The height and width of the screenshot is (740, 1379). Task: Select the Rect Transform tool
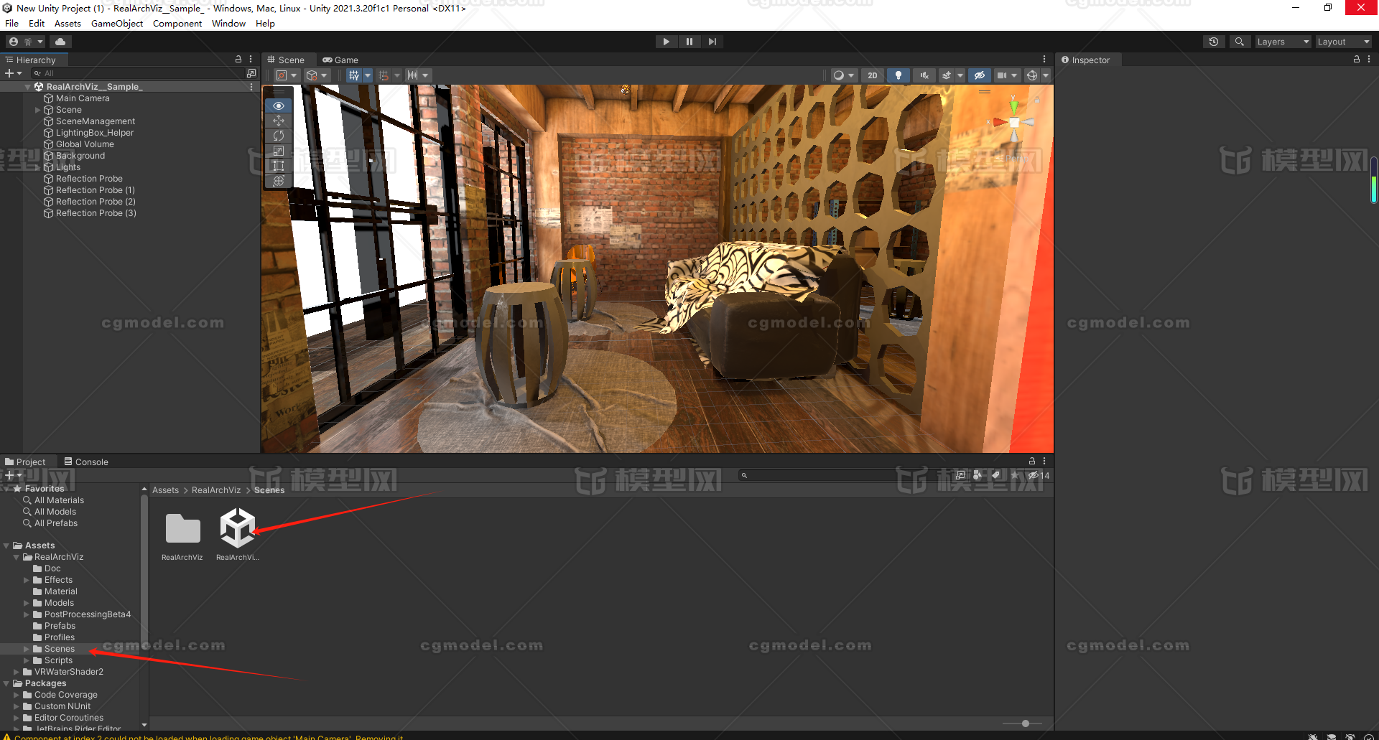click(x=278, y=166)
